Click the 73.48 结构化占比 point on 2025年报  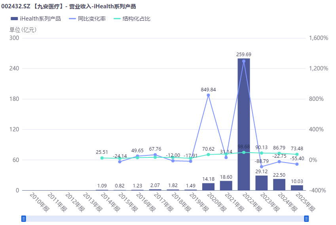(x=297, y=154)
